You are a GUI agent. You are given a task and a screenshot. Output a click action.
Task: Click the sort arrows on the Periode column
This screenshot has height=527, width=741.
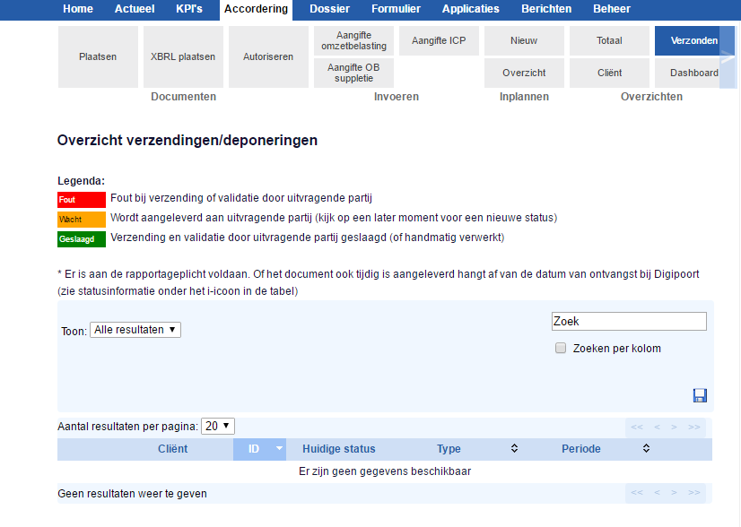point(646,449)
